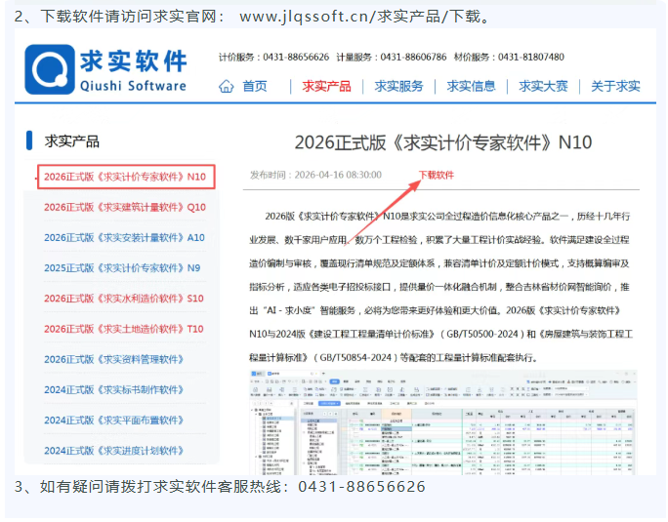Select 2024正式版《求实平面布置软件》 in sidebar
668x522 pixels.
pyautogui.click(x=113, y=421)
